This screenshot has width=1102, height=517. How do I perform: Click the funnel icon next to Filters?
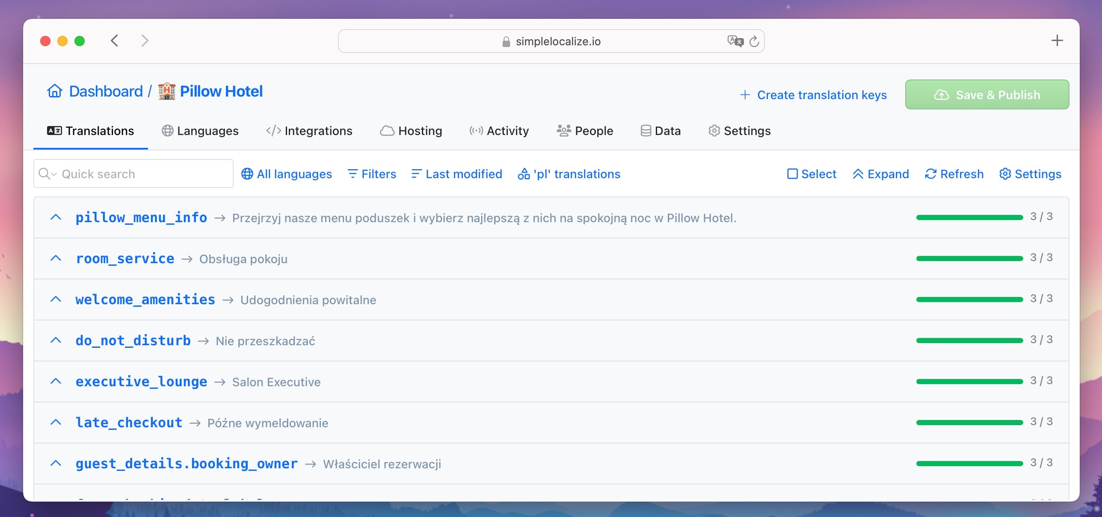point(353,173)
